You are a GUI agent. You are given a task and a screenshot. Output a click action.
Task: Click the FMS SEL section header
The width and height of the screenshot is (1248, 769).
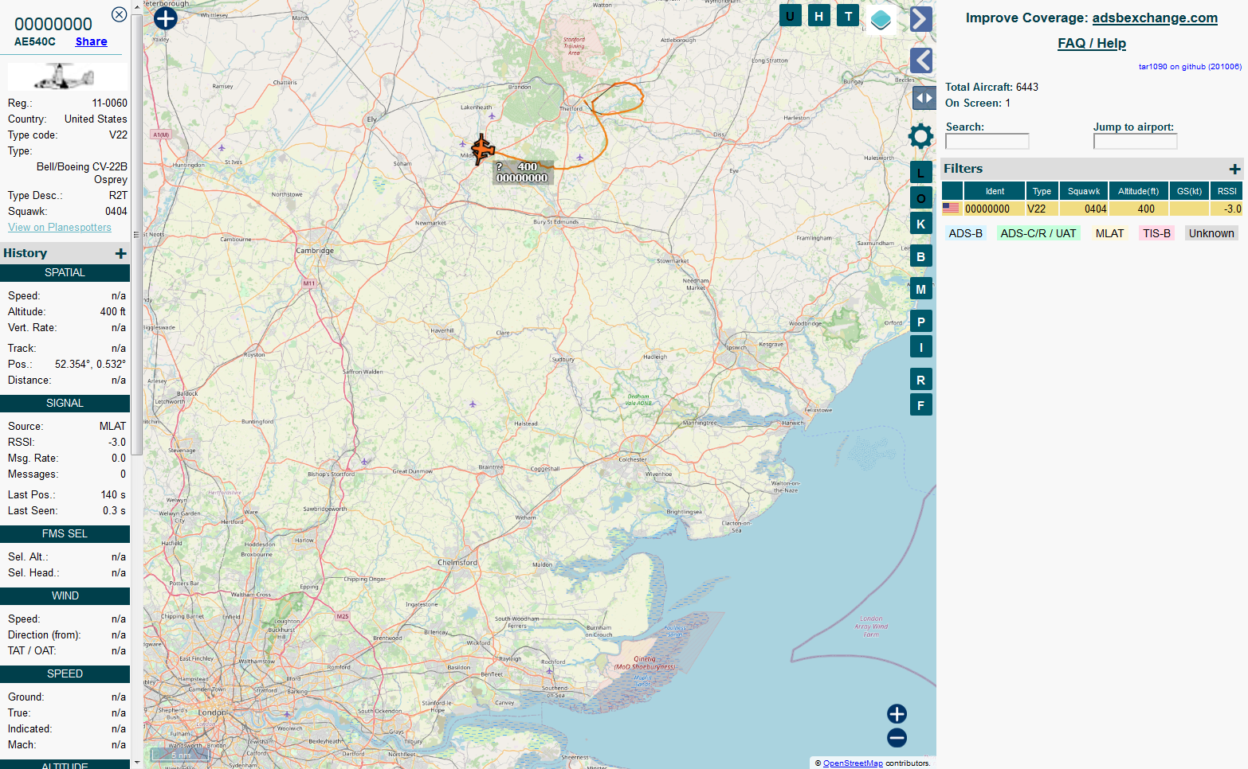pyautogui.click(x=65, y=533)
